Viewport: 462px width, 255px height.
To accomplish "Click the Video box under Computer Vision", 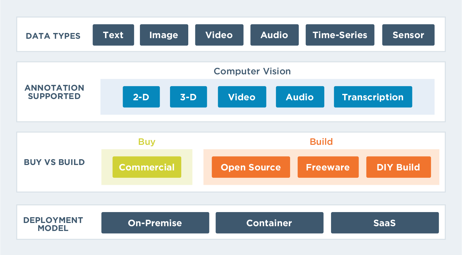I will tap(242, 97).
